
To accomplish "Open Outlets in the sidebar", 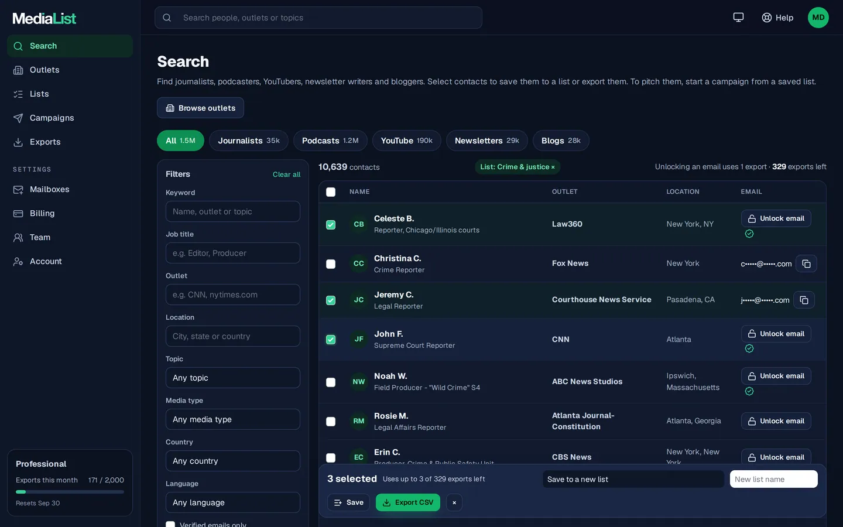I will [70, 70].
